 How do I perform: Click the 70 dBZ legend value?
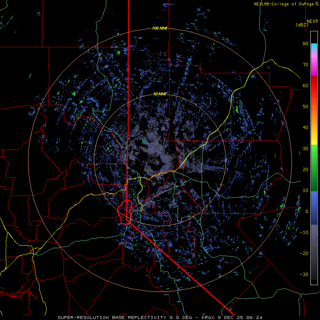click(305, 65)
